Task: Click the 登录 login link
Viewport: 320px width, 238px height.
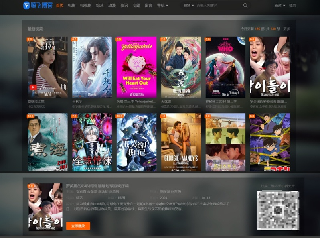Action: coord(292,6)
